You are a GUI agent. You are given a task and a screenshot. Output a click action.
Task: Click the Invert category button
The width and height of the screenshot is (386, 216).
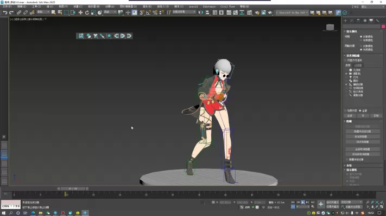point(376,116)
